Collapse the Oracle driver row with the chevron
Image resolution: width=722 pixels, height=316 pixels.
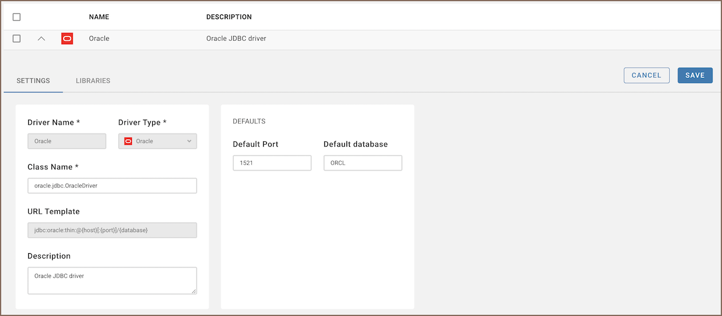(x=41, y=39)
